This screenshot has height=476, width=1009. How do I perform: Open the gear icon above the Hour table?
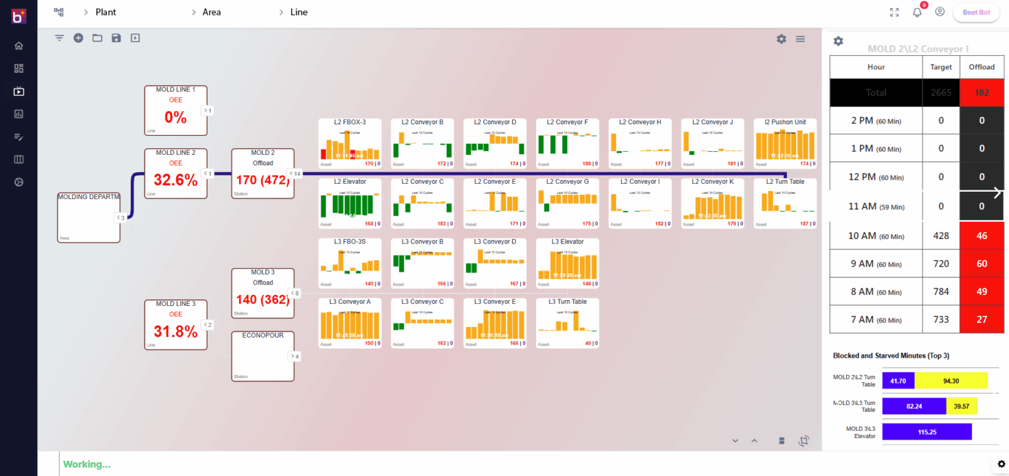pyautogui.click(x=838, y=41)
